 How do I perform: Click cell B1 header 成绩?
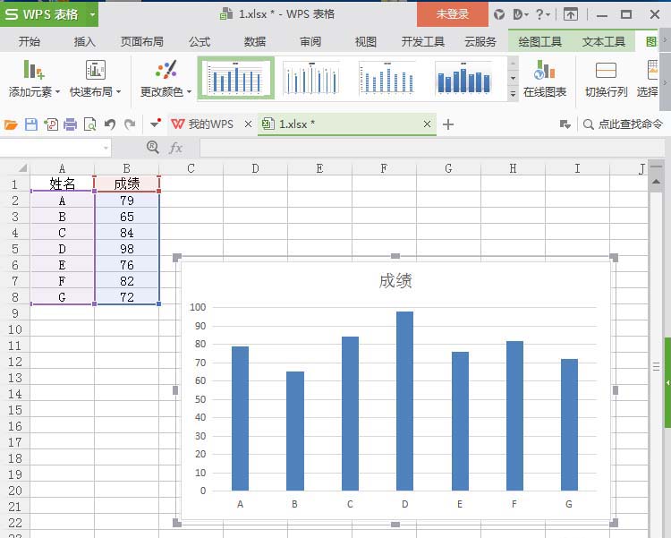click(127, 184)
